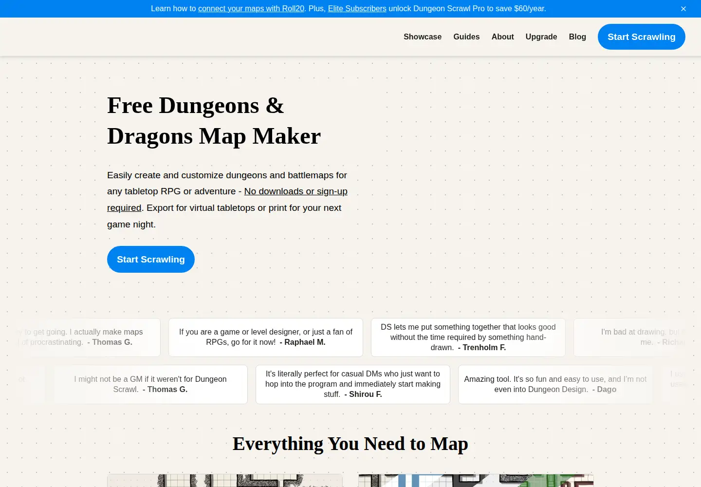Image resolution: width=701 pixels, height=487 pixels.
Task: Open the black-and-white dungeon map thumbnail
Action: click(x=225, y=480)
